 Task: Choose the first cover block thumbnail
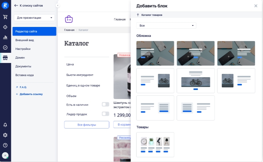pyautogui.click(x=155, y=53)
